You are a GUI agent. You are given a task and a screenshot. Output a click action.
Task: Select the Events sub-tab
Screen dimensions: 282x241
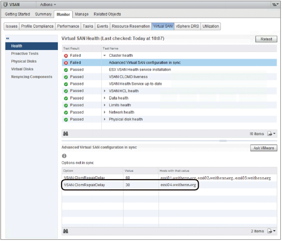pyautogui.click(x=103, y=26)
